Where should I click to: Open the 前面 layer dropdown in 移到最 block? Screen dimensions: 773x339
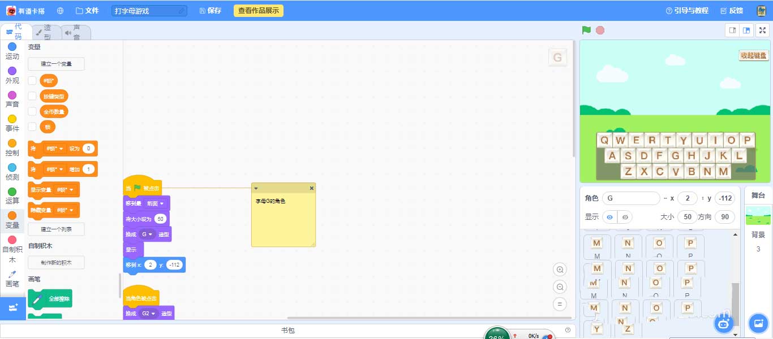pyautogui.click(x=156, y=203)
